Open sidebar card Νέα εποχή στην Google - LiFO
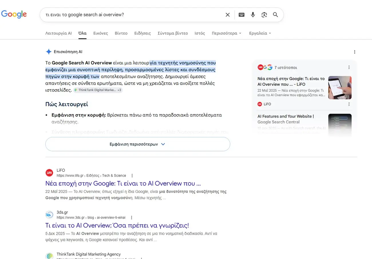This screenshot has width=372, height=259. pos(291,81)
